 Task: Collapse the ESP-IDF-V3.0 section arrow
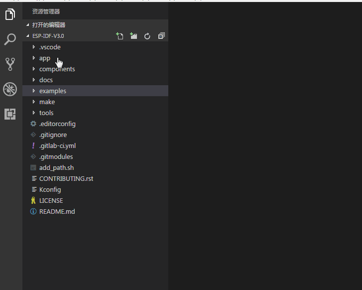[28, 36]
